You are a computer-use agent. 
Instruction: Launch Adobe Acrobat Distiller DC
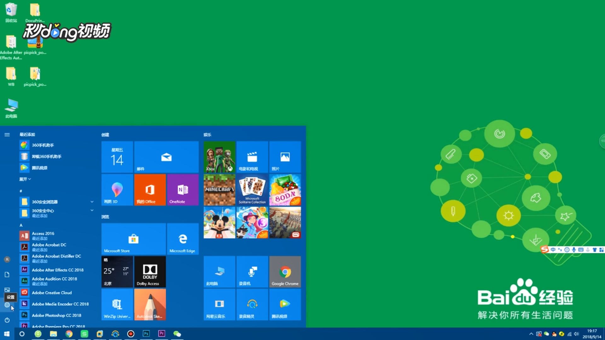point(57,258)
